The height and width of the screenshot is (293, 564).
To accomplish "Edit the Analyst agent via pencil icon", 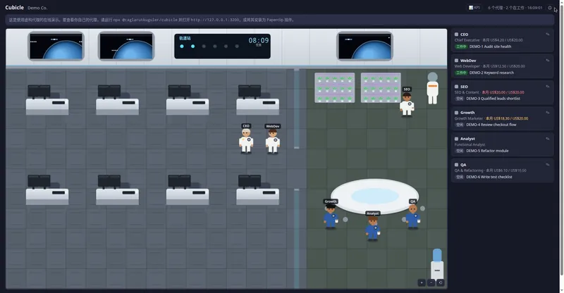I will coord(548,139).
